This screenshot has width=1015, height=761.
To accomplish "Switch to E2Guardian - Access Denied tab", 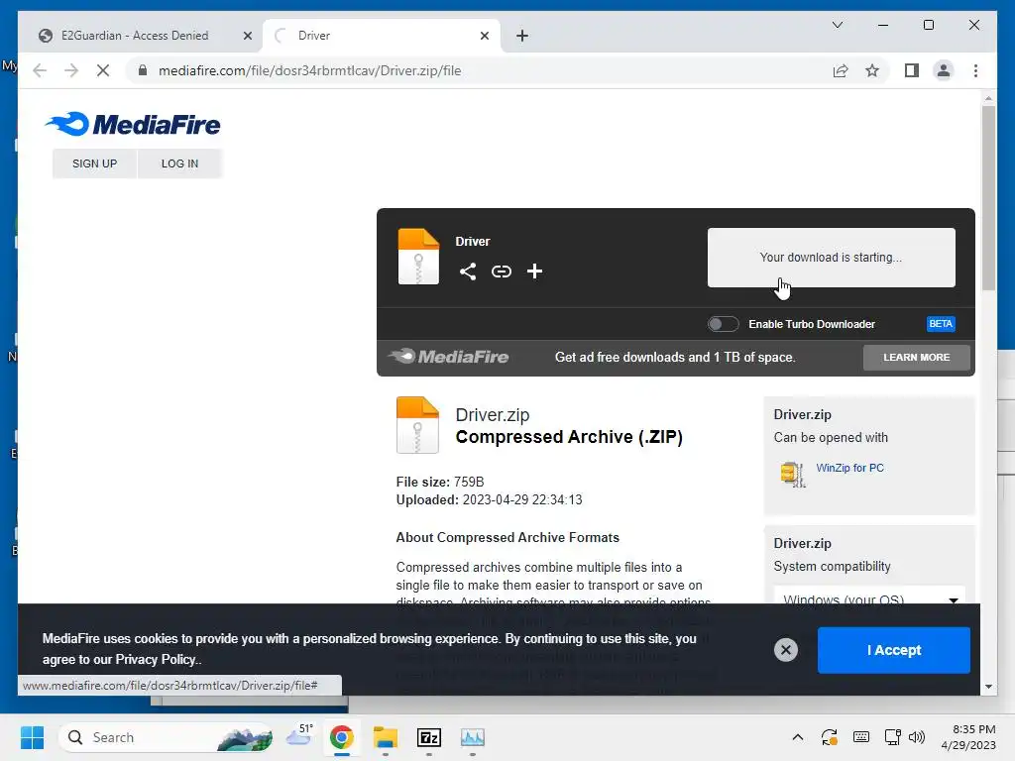I will click(135, 36).
